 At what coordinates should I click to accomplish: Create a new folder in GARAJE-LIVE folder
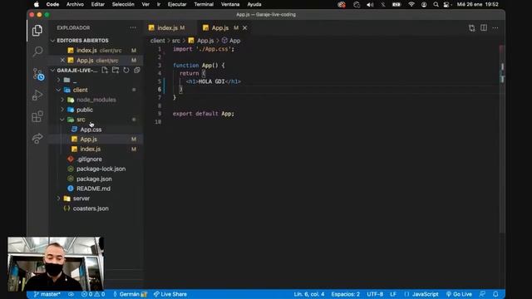[116, 70]
